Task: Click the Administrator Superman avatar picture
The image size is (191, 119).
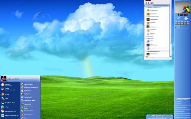Action: 3,79
